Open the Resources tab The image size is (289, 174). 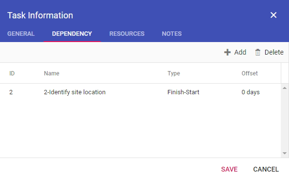tap(127, 34)
